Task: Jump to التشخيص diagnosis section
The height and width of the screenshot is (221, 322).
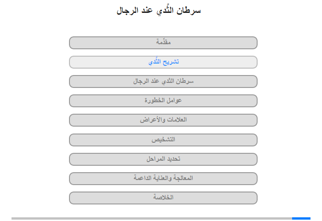Action: [x=163, y=140]
